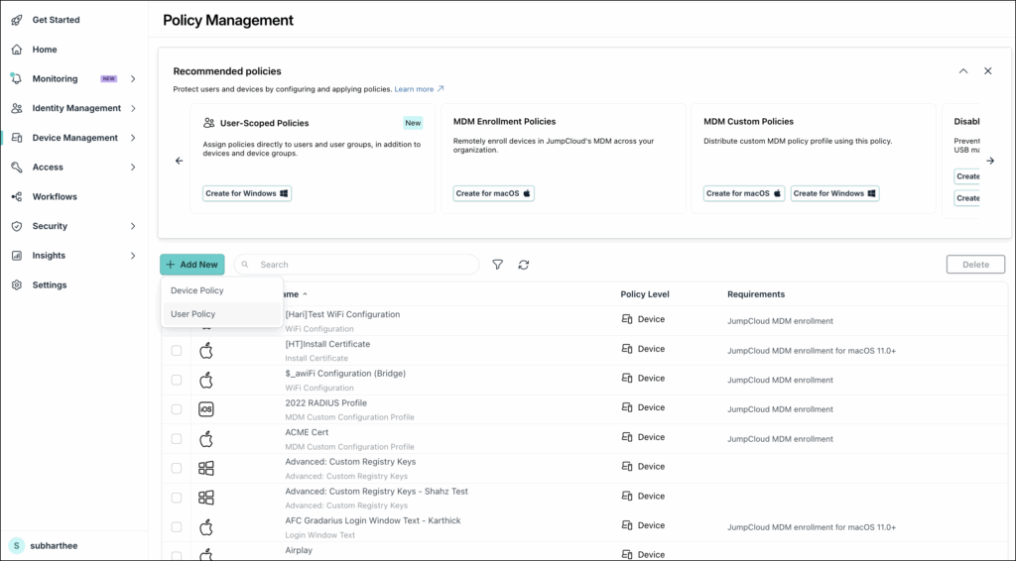Open Settings in the sidebar
Image resolution: width=1016 pixels, height=561 pixels.
click(50, 284)
